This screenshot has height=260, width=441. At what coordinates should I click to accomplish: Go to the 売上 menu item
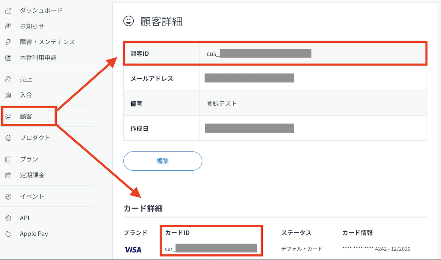pyautogui.click(x=26, y=79)
